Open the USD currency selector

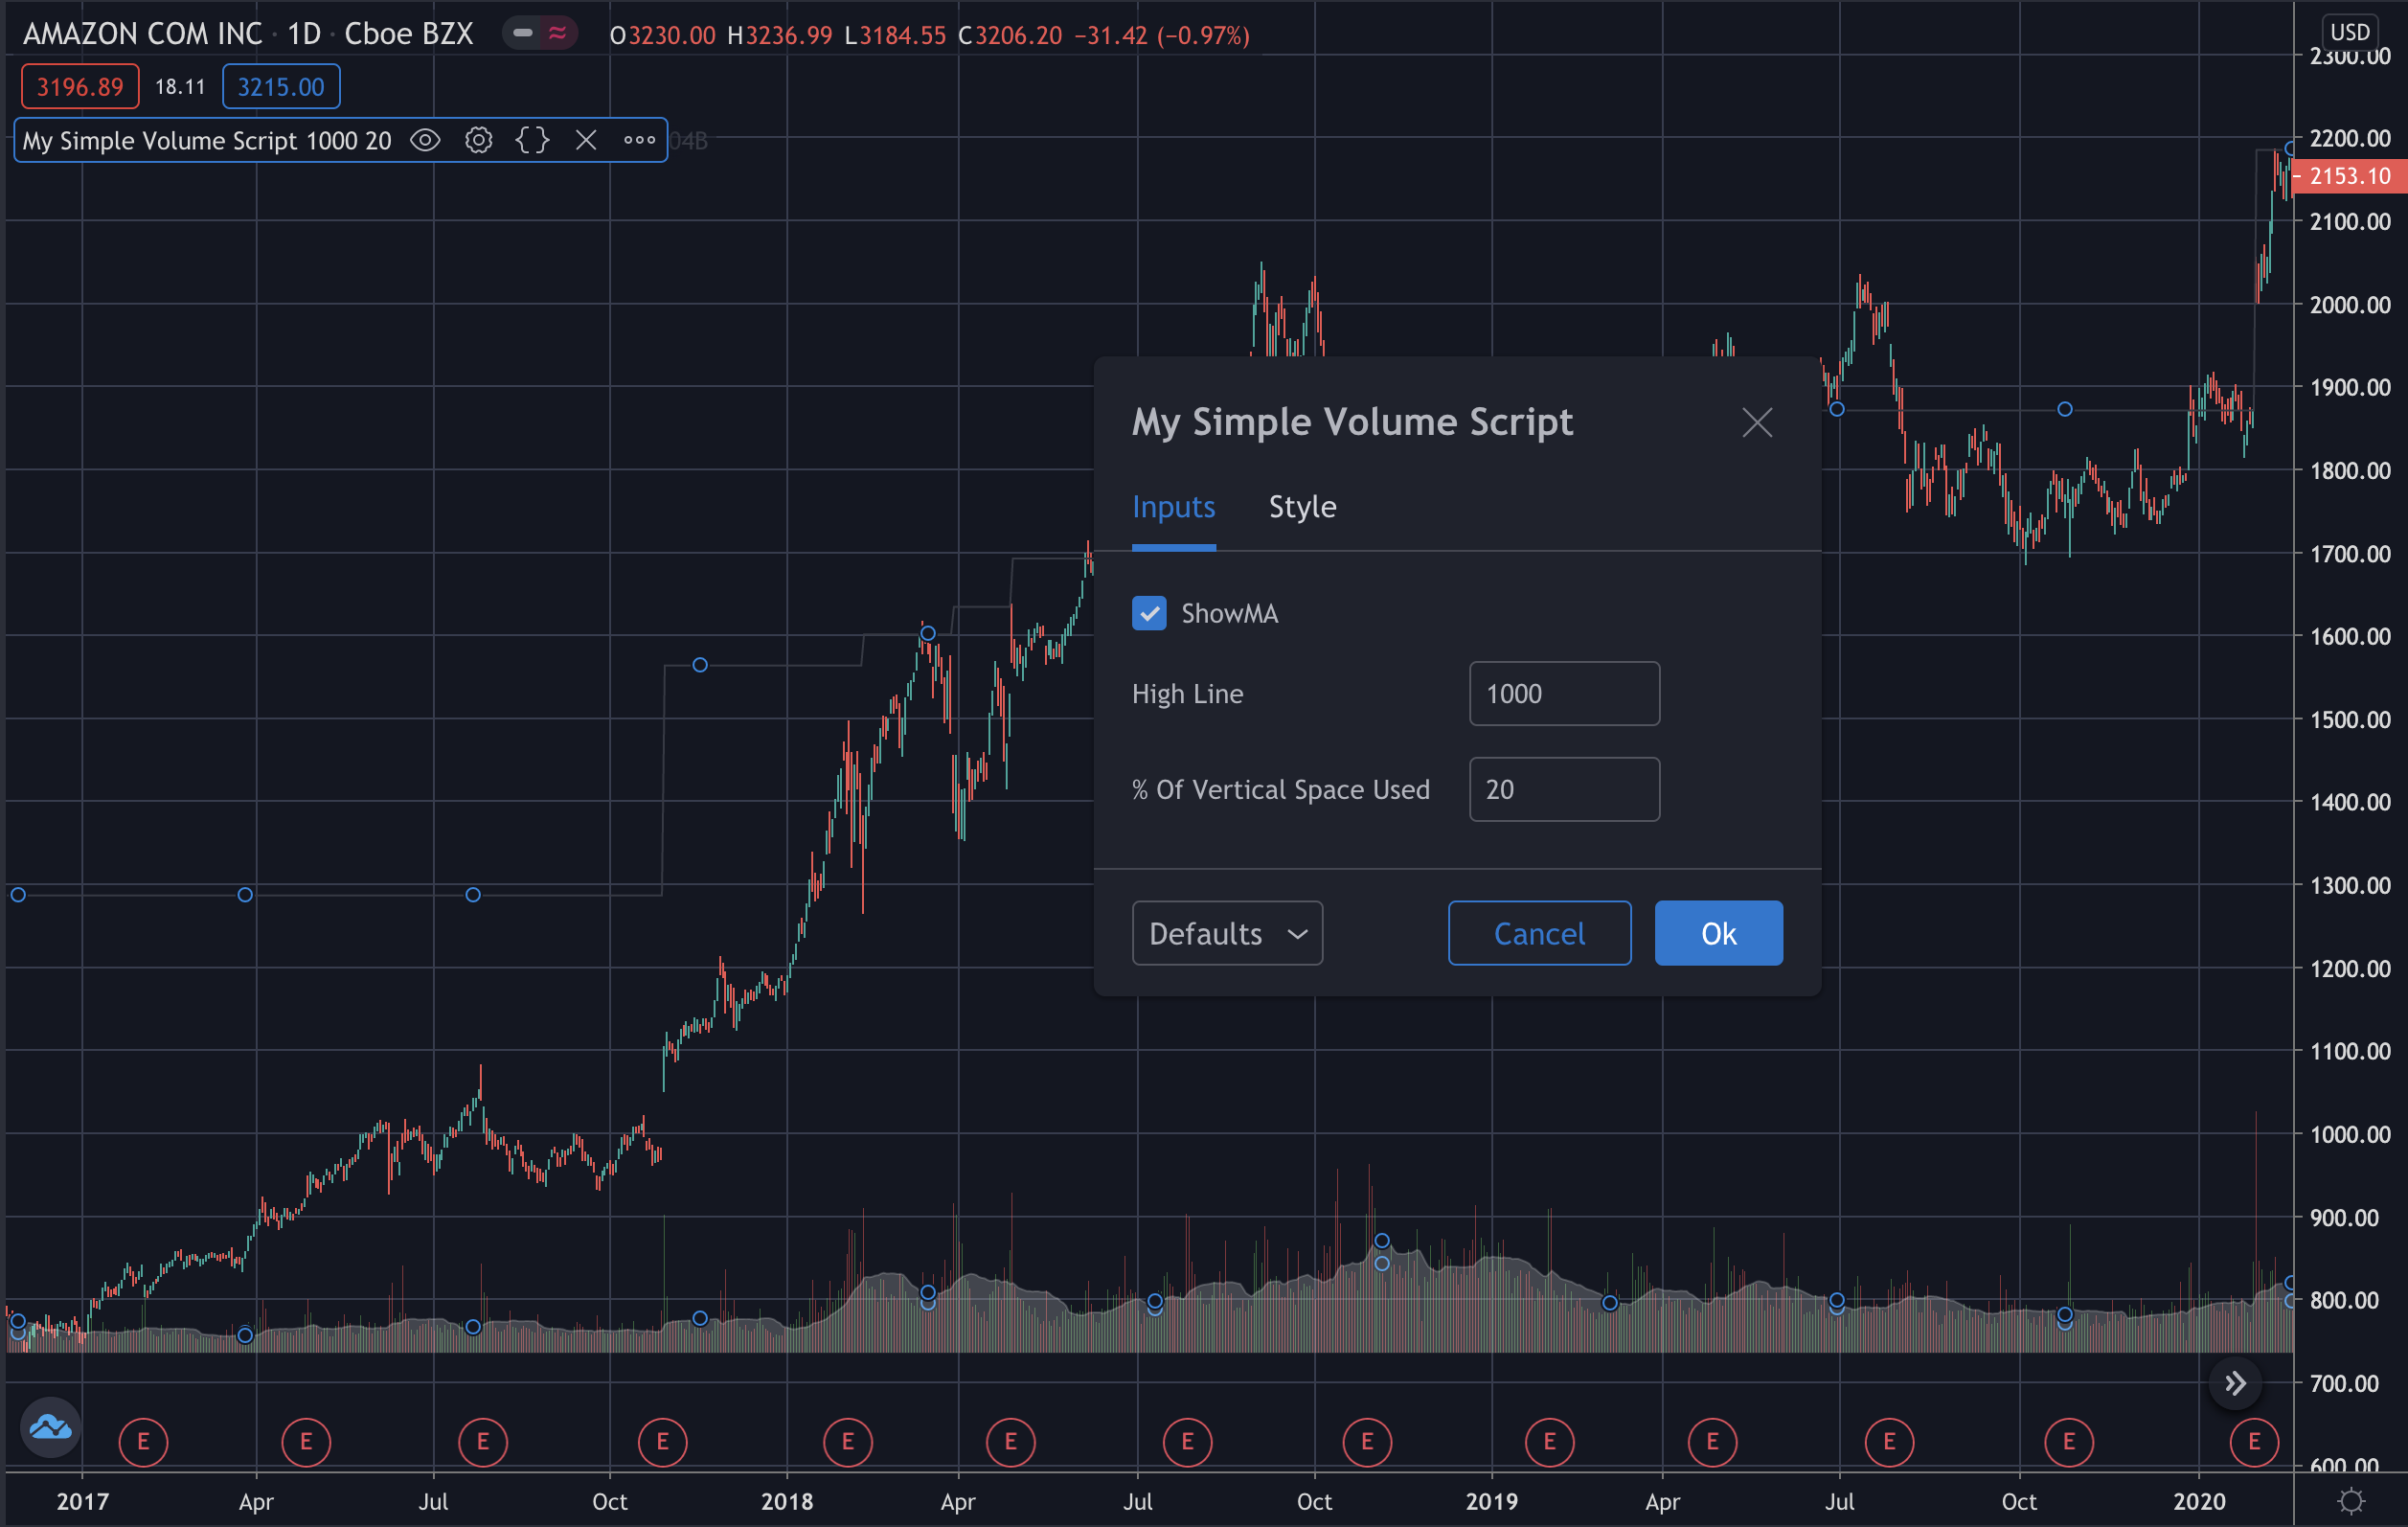click(2349, 31)
